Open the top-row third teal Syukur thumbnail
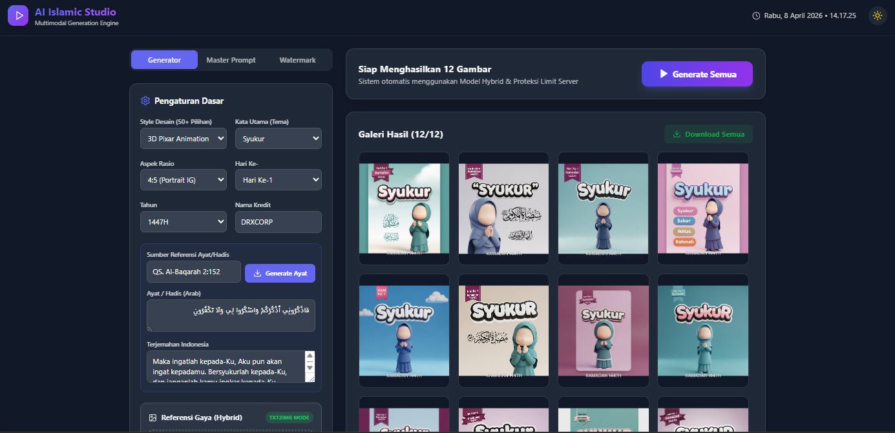 (603, 208)
